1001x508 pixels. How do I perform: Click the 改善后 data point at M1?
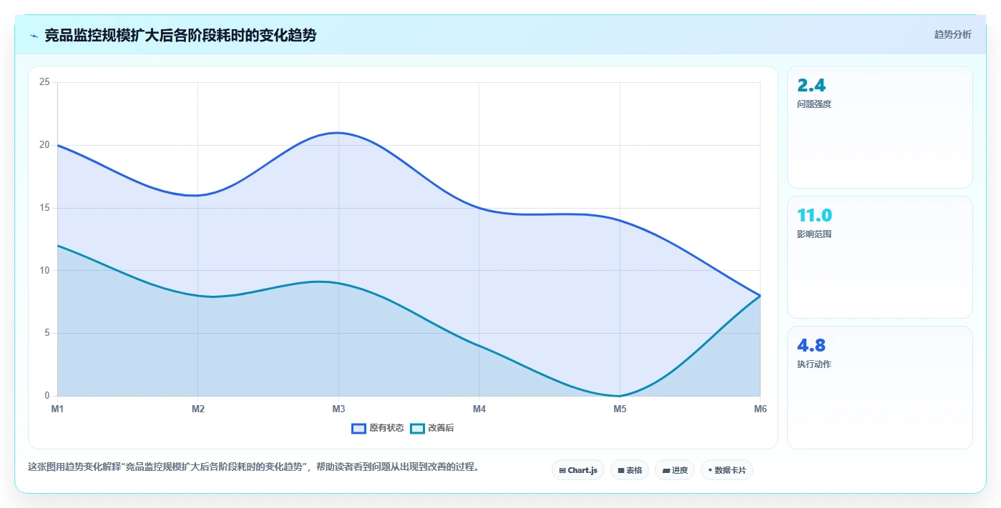click(57, 246)
